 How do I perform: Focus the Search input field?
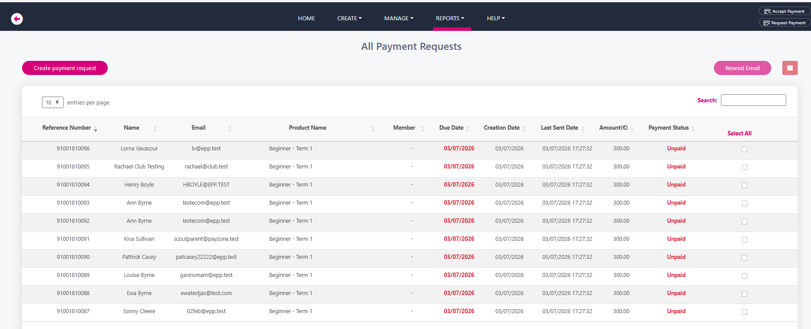coord(754,100)
